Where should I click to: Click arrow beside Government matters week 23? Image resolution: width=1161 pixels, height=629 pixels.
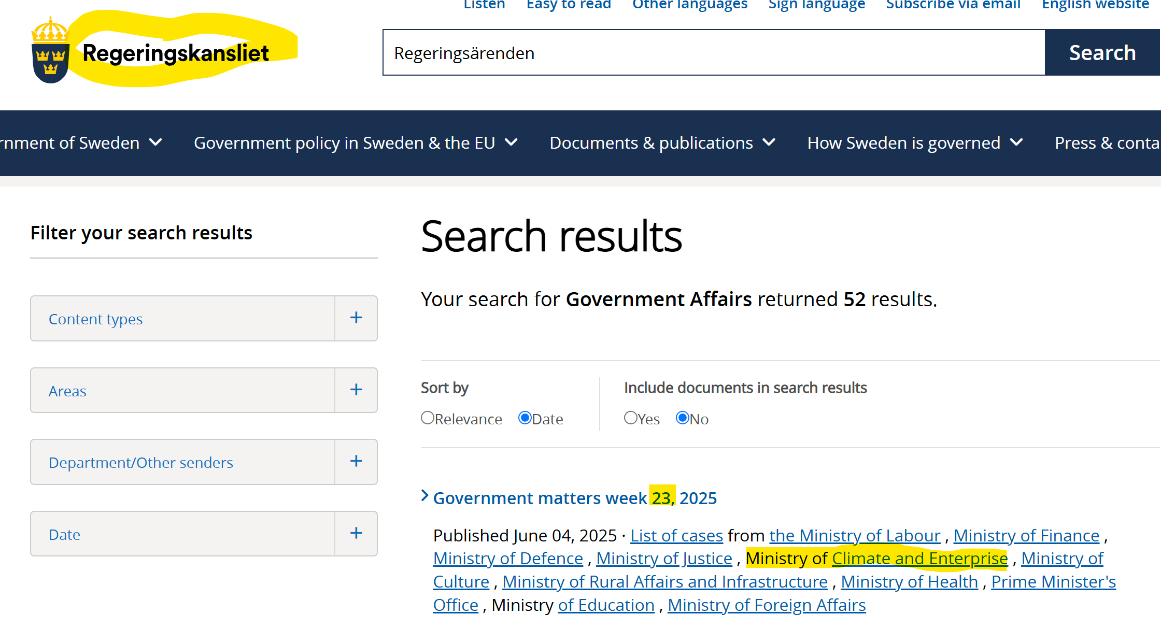pyautogui.click(x=425, y=496)
